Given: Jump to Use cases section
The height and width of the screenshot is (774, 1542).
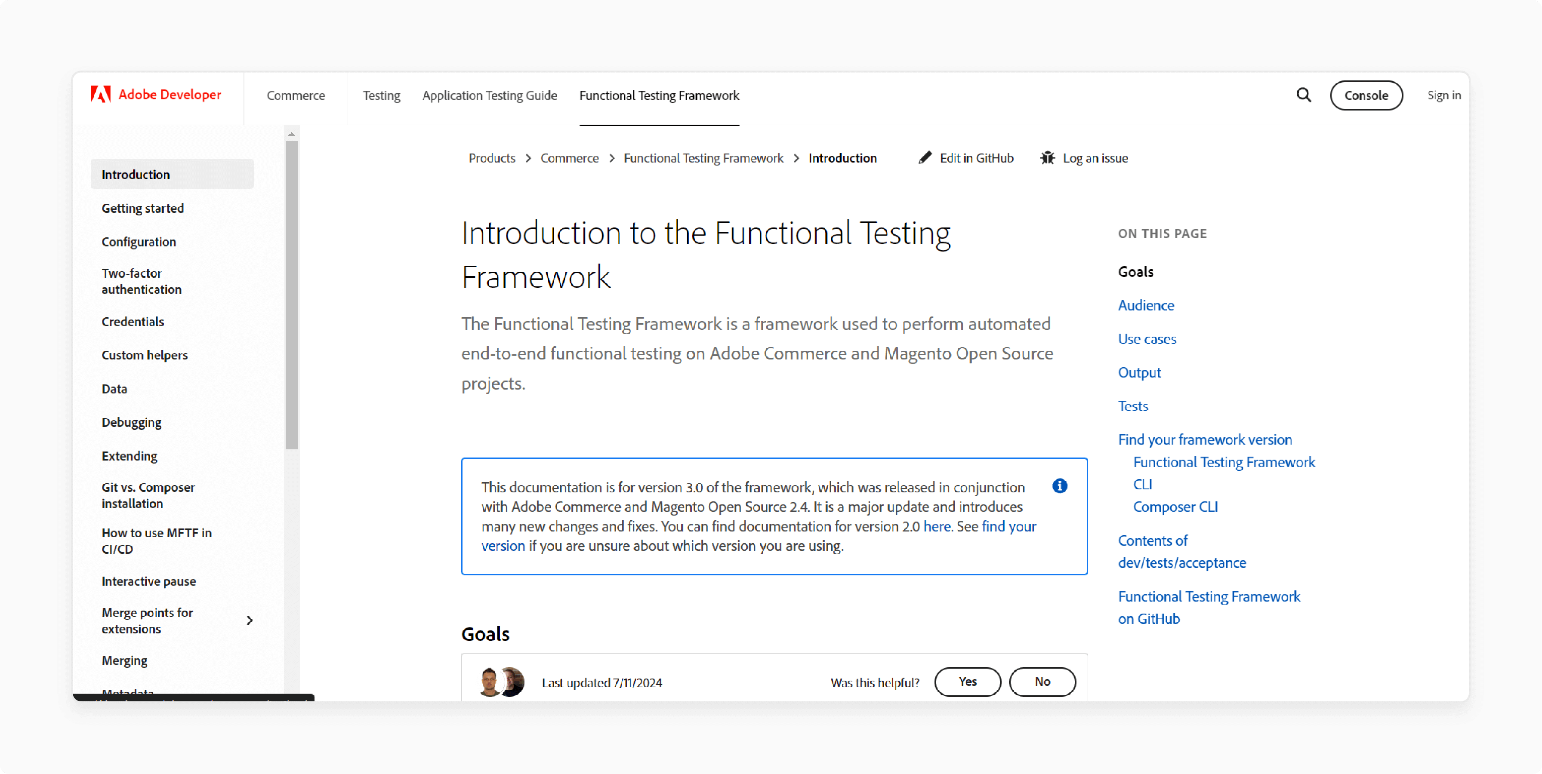Looking at the screenshot, I should pyautogui.click(x=1147, y=338).
